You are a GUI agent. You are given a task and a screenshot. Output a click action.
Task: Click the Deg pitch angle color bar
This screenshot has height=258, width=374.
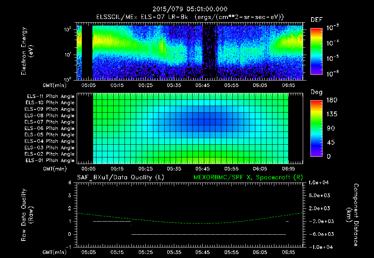coord(316,128)
